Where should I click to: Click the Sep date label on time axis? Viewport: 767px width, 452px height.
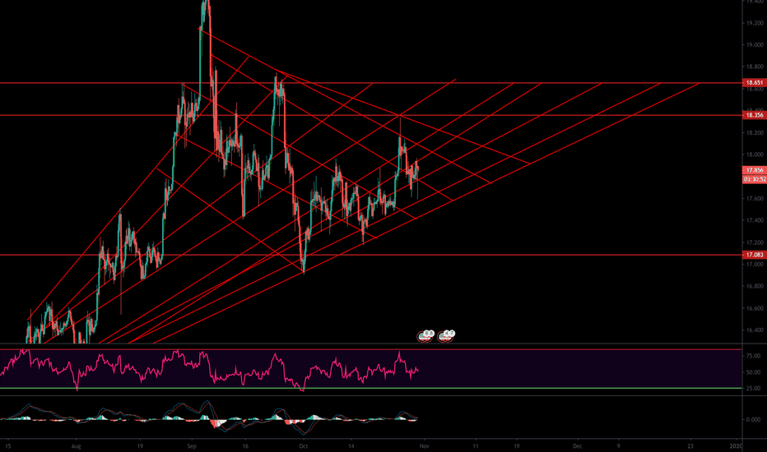point(192,446)
